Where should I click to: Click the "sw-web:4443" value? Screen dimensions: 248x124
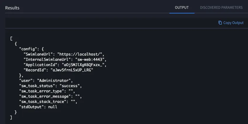90,60
